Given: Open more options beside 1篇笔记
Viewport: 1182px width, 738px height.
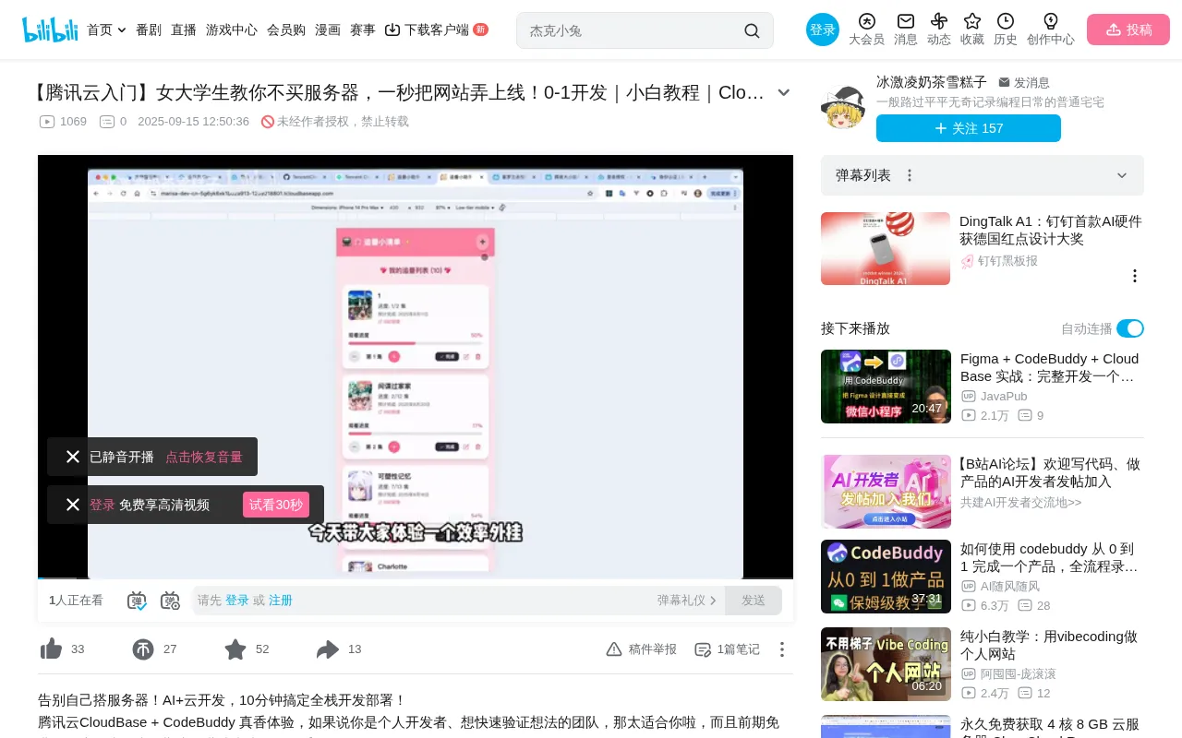Looking at the screenshot, I should pyautogui.click(x=781, y=649).
